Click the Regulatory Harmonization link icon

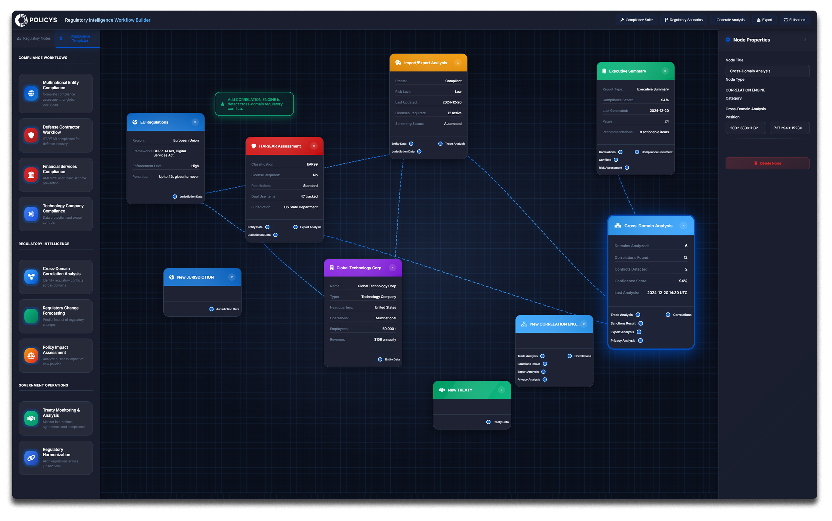coord(31,458)
